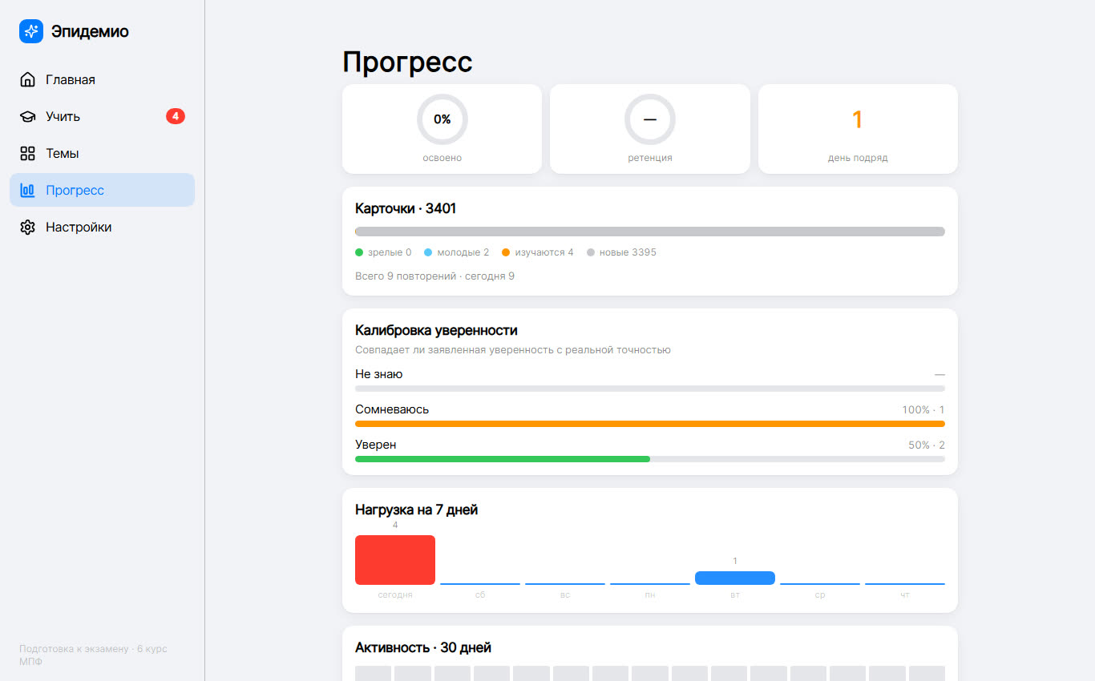Click the gray Карточки progress bar
This screenshot has width=1095, height=681.
click(650, 232)
